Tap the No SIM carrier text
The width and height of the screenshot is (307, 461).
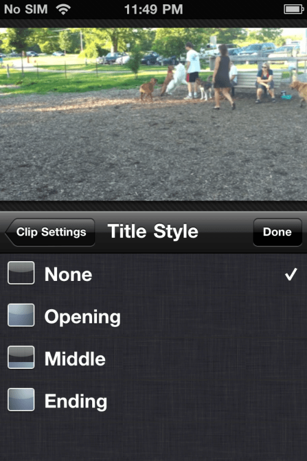point(26,9)
